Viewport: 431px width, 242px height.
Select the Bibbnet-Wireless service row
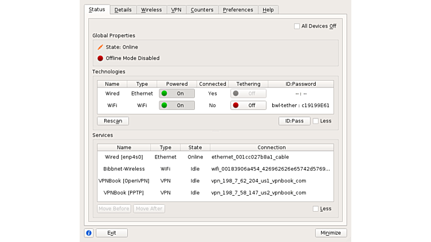click(x=215, y=169)
